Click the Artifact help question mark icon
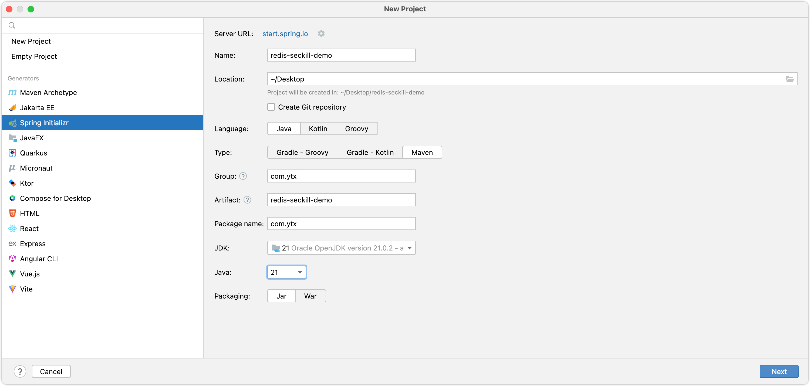Viewport: 810px width, 386px height. [x=248, y=200]
